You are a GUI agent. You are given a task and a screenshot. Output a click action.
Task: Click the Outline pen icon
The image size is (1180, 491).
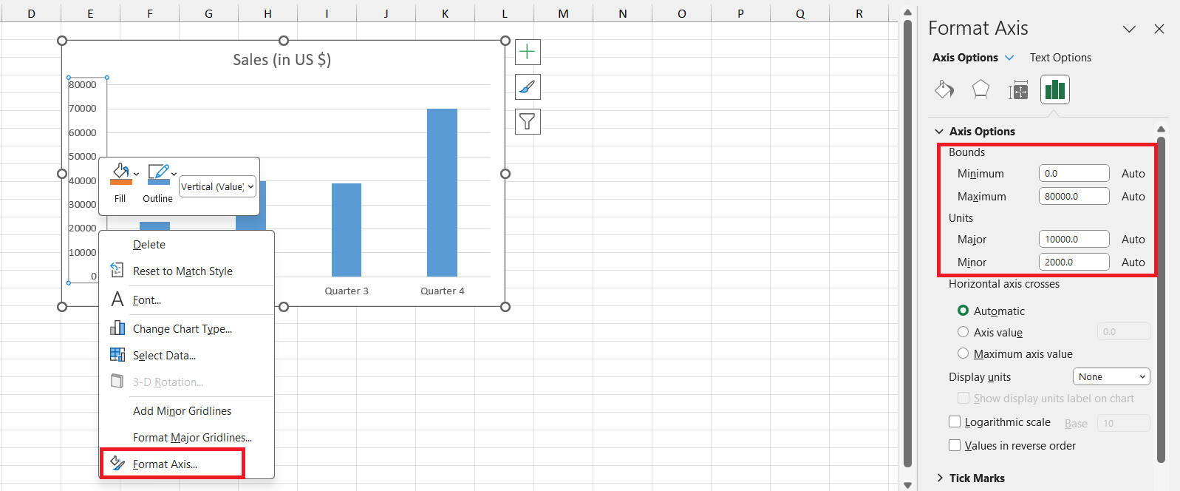click(158, 174)
